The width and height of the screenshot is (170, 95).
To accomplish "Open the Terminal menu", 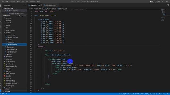I will point(32,2).
